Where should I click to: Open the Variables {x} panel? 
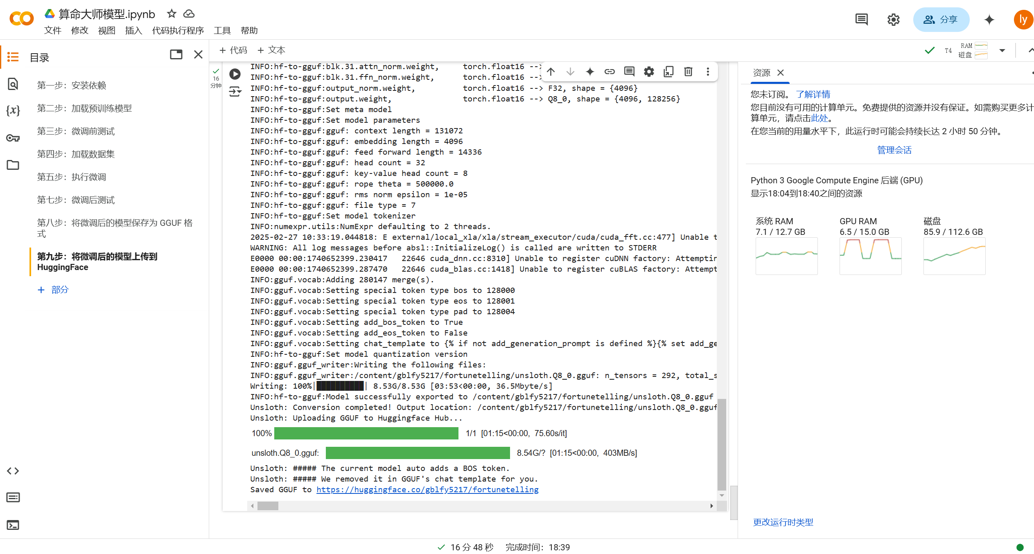coord(13,110)
